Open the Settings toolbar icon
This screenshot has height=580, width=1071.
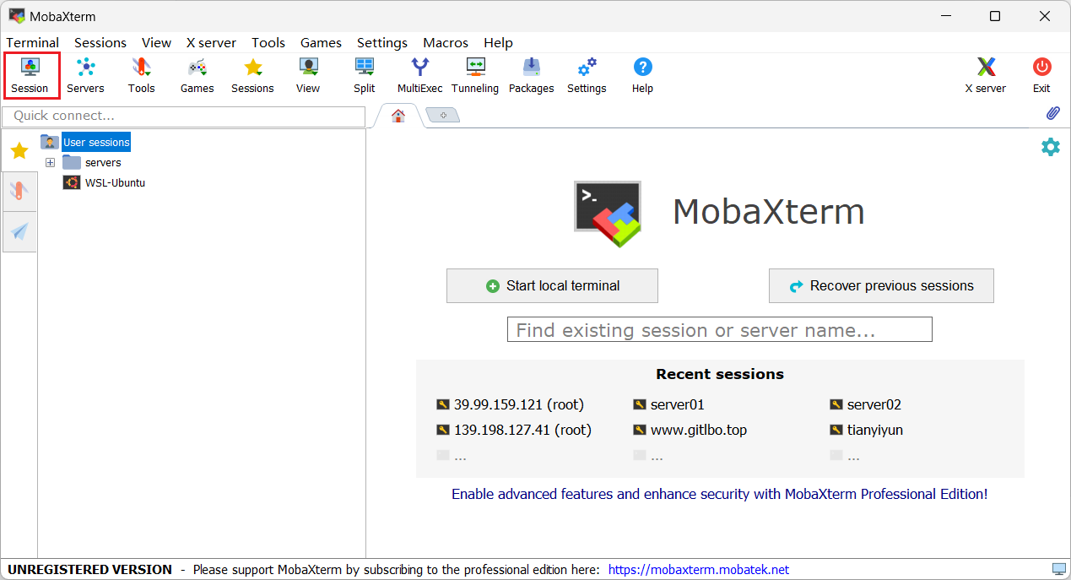point(587,75)
